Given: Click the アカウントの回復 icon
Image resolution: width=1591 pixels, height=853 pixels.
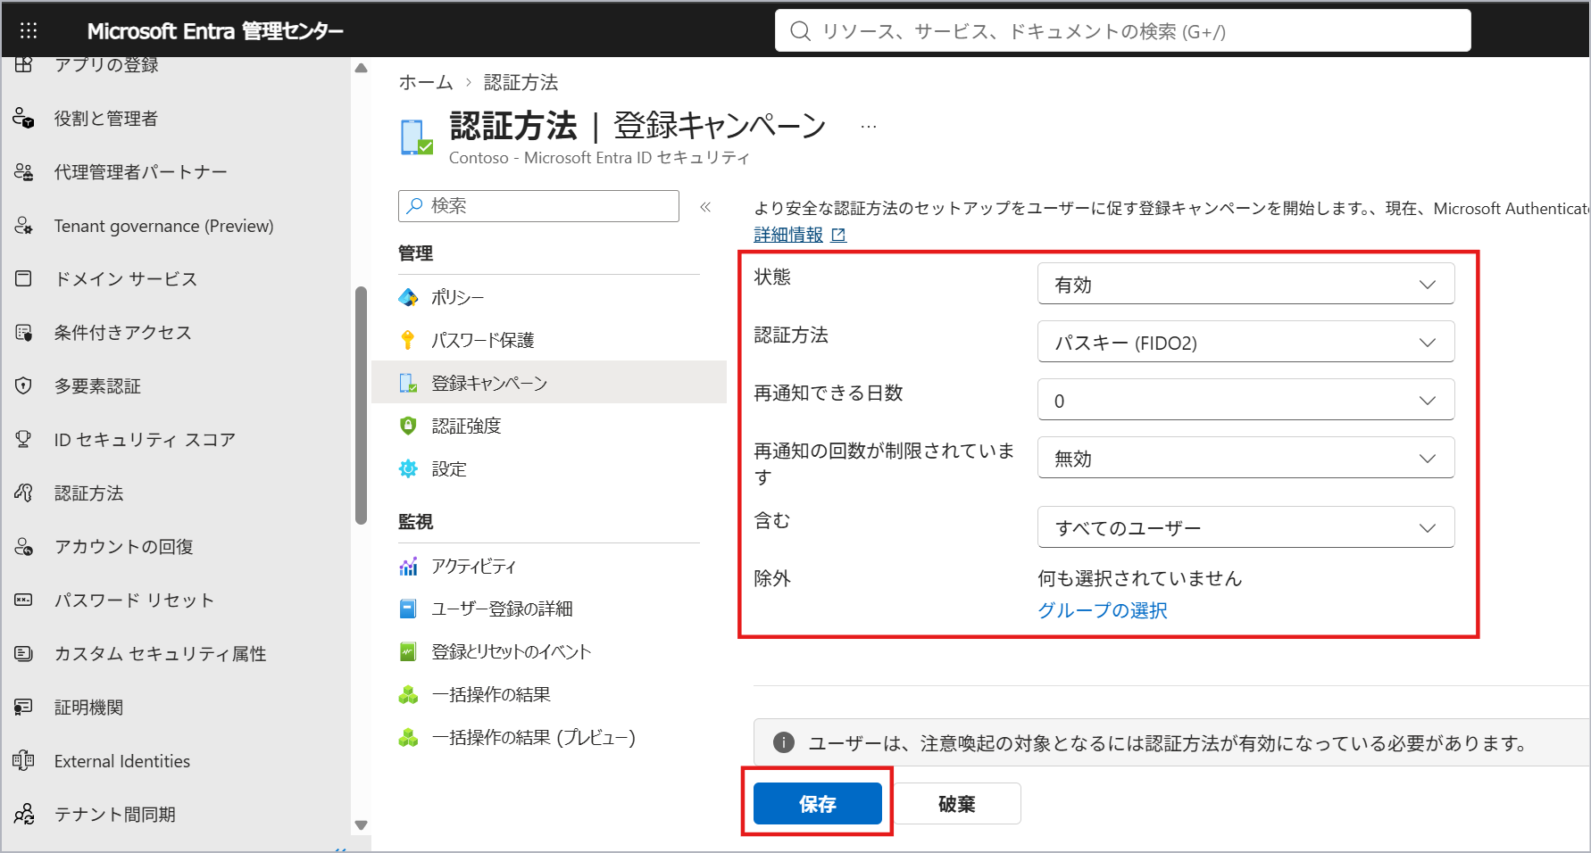Looking at the screenshot, I should pyautogui.click(x=24, y=546).
